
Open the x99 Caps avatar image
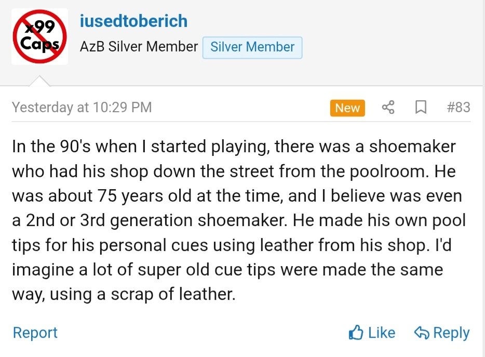click(39, 36)
